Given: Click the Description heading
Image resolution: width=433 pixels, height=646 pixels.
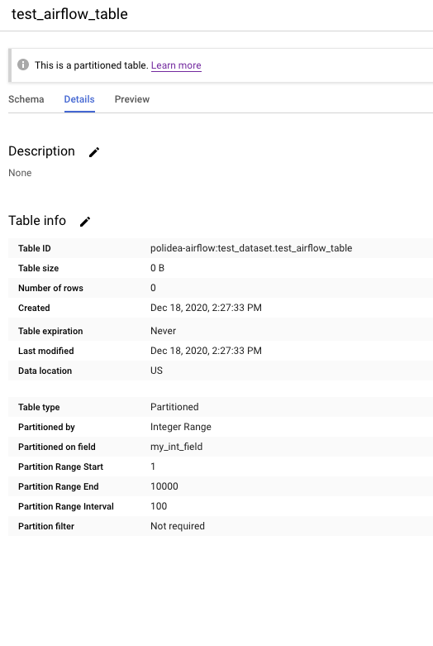Looking at the screenshot, I should coord(41,151).
